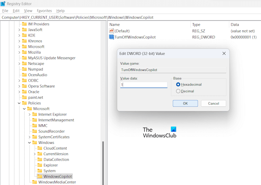Click the TurnOffWindowsCopilot DWORD value icon
Screen dimensions: 261x185
click(x=111, y=37)
